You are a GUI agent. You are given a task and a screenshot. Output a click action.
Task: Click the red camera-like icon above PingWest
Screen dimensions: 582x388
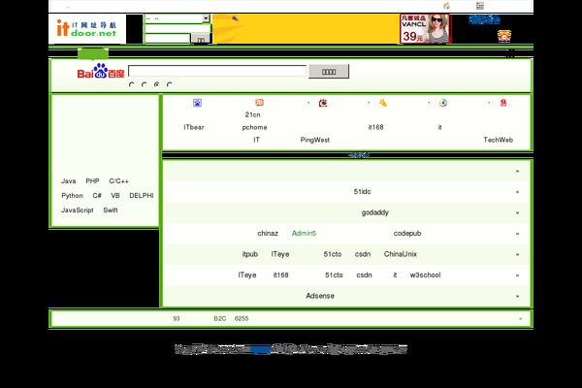pos(323,103)
